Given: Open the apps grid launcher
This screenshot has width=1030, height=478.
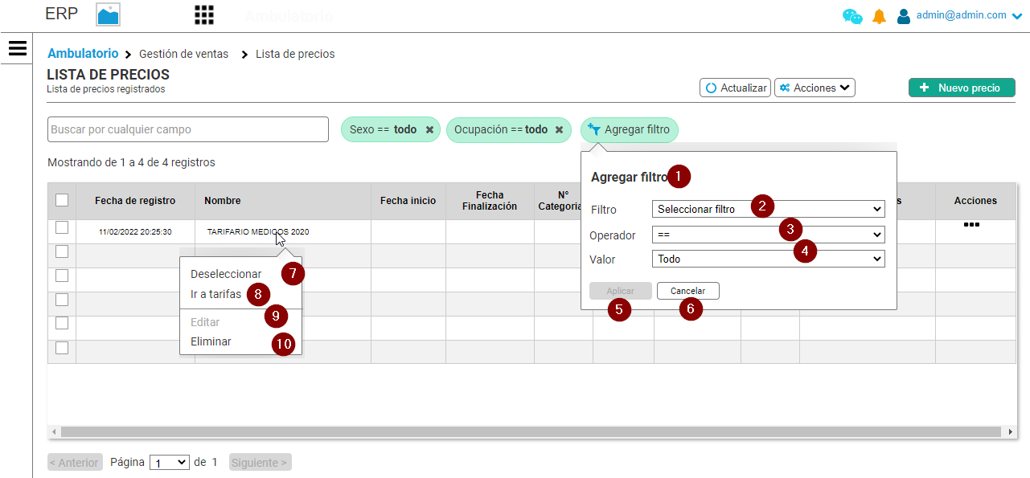Looking at the screenshot, I should pos(204,15).
